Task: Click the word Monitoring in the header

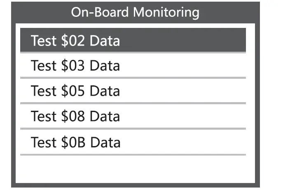Action: (x=166, y=12)
